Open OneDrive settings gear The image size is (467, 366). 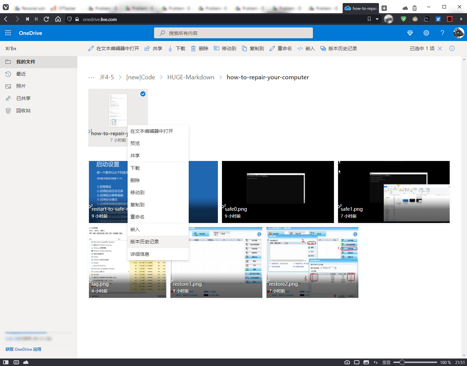click(x=426, y=33)
